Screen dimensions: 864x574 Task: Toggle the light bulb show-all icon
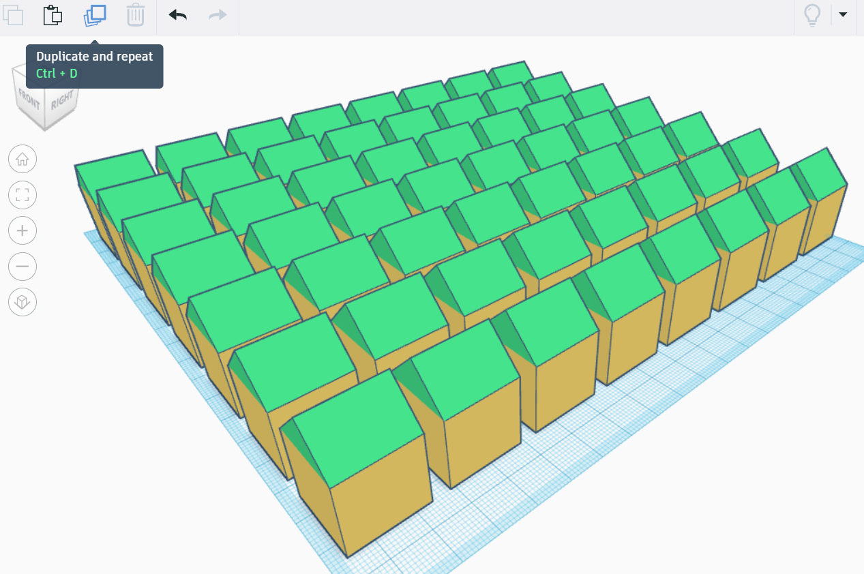[812, 15]
